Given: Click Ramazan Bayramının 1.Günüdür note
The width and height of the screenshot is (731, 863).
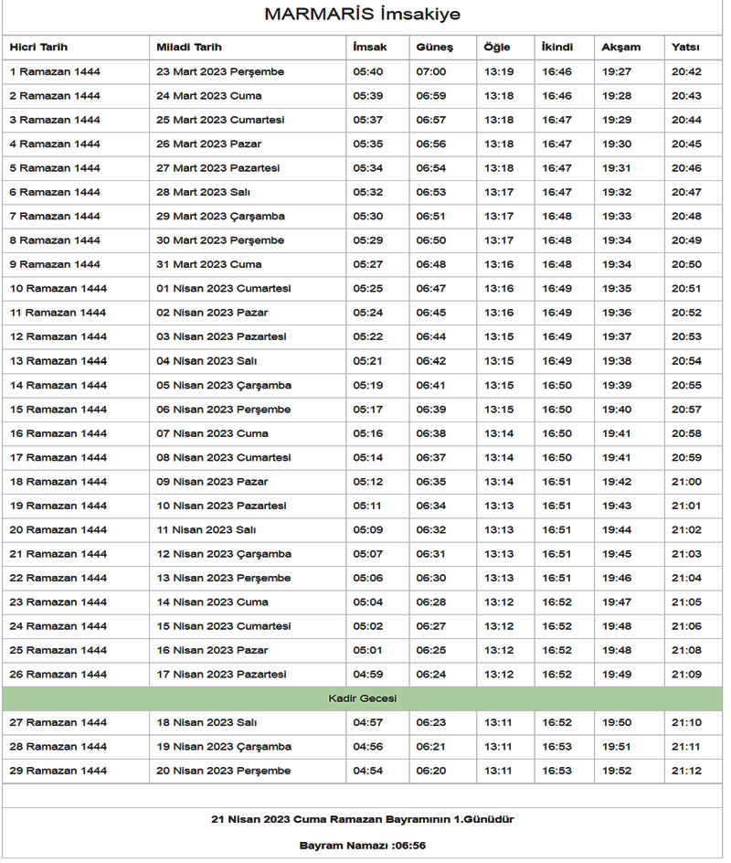Looking at the screenshot, I should pyautogui.click(x=363, y=819).
